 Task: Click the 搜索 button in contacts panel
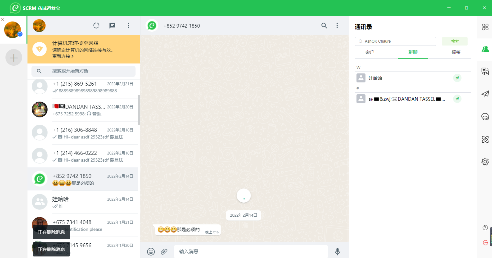click(454, 41)
